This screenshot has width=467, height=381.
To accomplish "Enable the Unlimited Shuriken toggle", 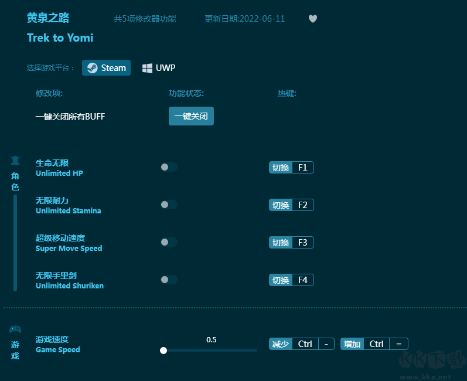I will click(x=169, y=280).
